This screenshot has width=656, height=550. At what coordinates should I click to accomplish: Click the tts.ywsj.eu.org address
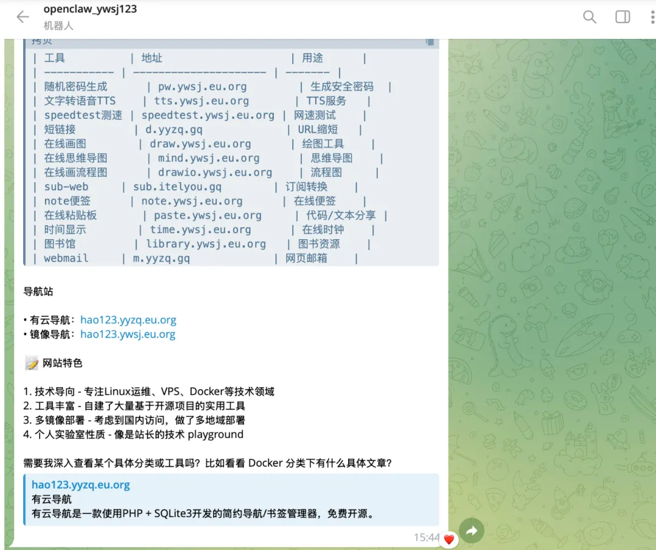click(x=201, y=101)
